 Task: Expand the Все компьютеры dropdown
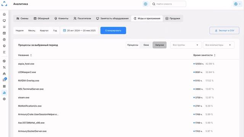point(218,45)
